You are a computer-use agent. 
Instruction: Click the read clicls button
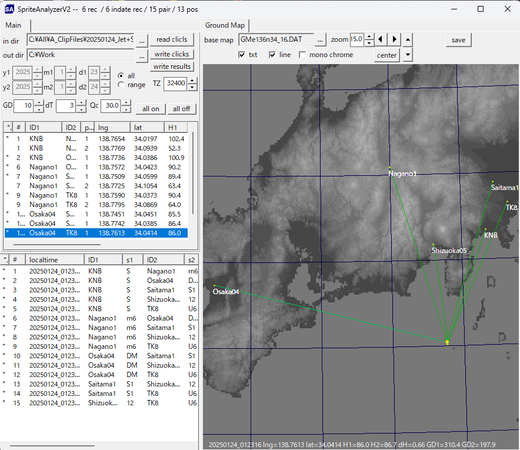[172, 39]
